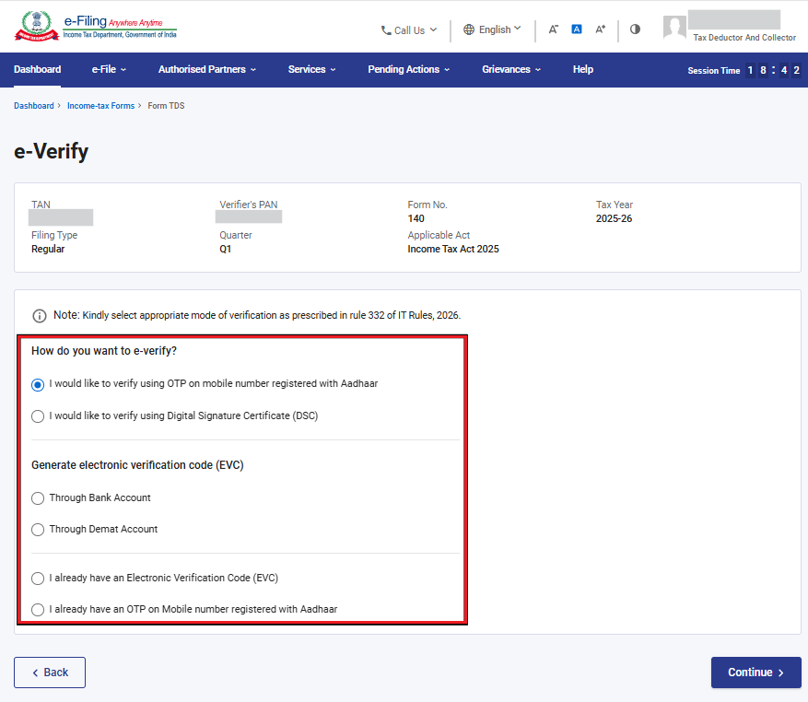Expand the Call Us dropdown
808x702 pixels.
point(409,30)
